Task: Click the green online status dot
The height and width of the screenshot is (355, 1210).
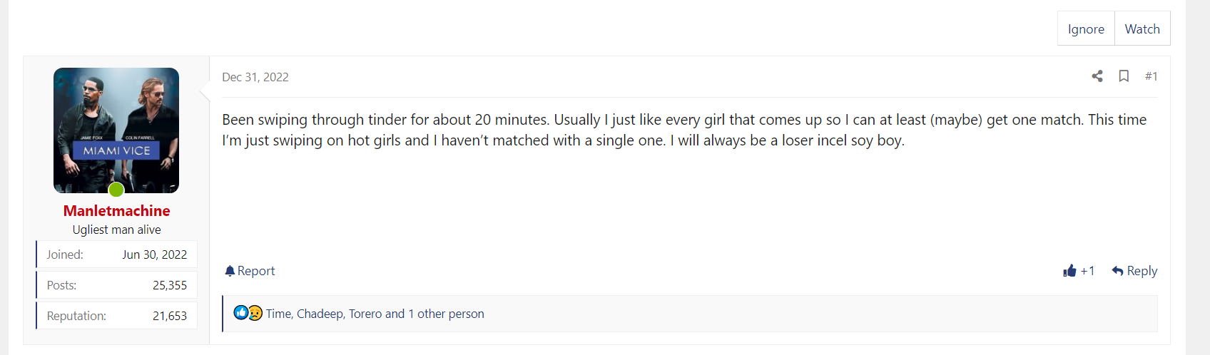Action: coord(116,190)
